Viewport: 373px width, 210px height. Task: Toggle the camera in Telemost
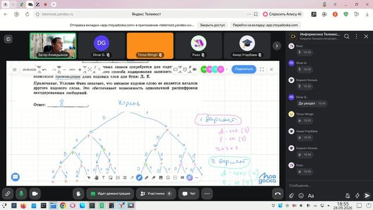(x=35, y=194)
